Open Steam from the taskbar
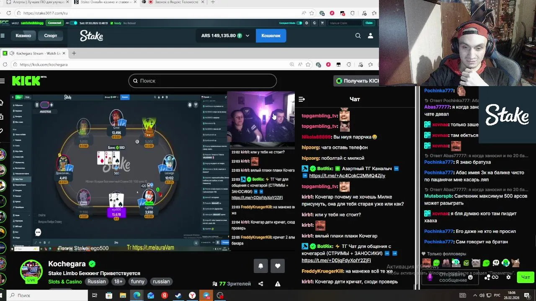Image resolution: width=536 pixels, height=301 pixels. coord(178,296)
